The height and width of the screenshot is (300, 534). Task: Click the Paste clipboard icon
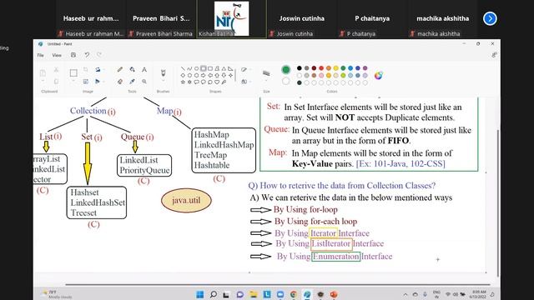point(43,72)
